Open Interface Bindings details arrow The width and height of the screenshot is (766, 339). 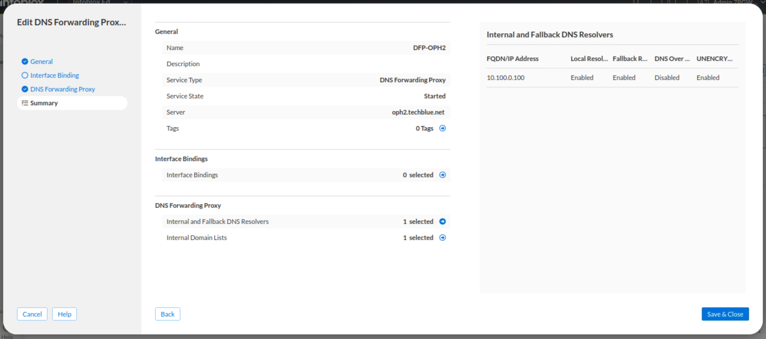[x=443, y=175]
